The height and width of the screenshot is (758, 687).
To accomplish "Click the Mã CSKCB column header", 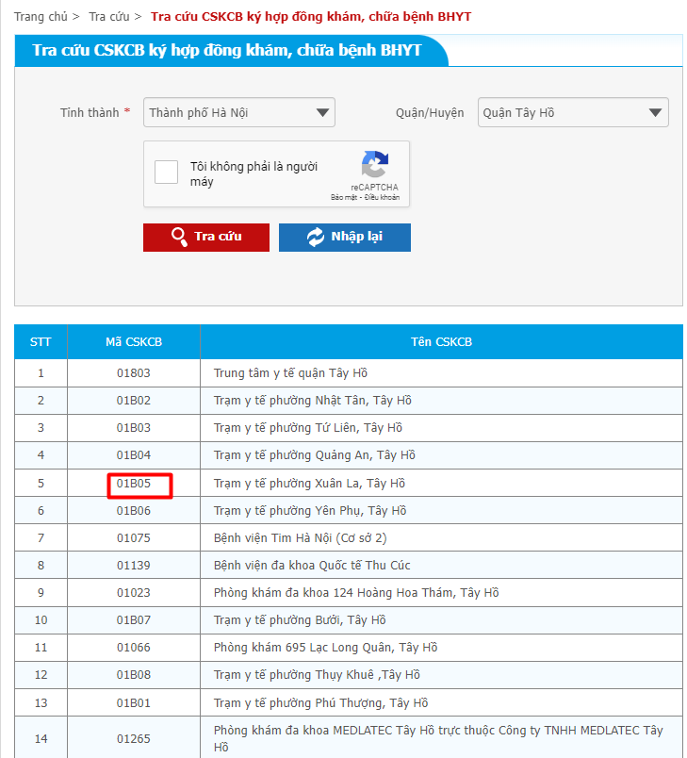I will click(133, 341).
